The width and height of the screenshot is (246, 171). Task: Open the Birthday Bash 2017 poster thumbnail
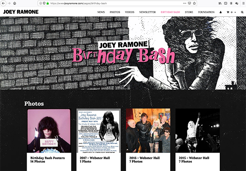click(x=98, y=130)
